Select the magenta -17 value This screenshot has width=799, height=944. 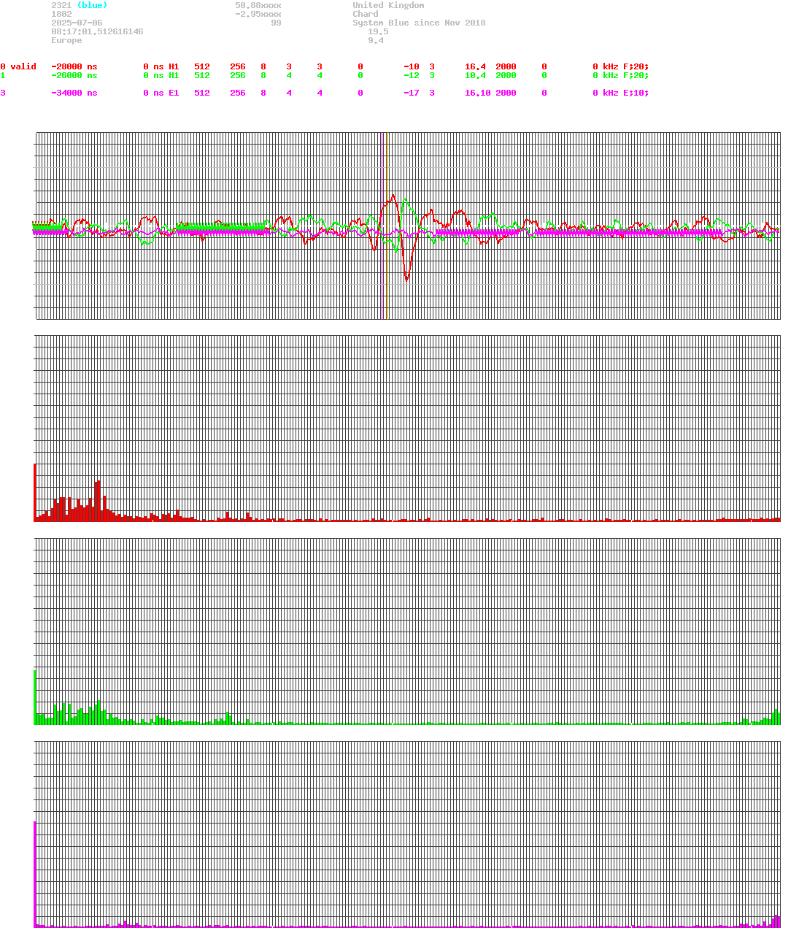[412, 93]
